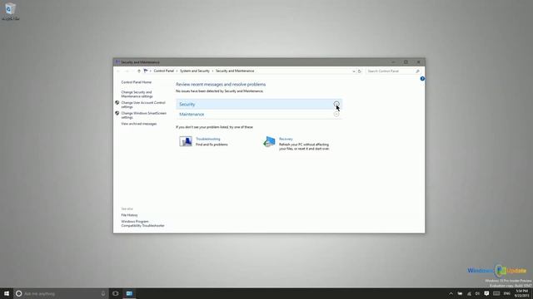Click the touch keyboard tray icon

[x=496, y=293]
